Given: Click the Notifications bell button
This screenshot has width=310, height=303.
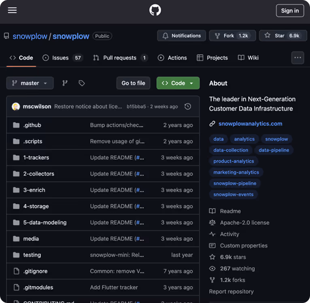Looking at the screenshot, I should point(181,36).
